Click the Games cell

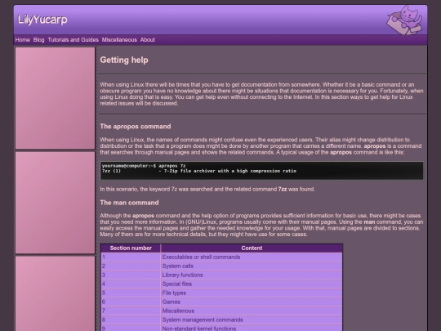(252, 302)
